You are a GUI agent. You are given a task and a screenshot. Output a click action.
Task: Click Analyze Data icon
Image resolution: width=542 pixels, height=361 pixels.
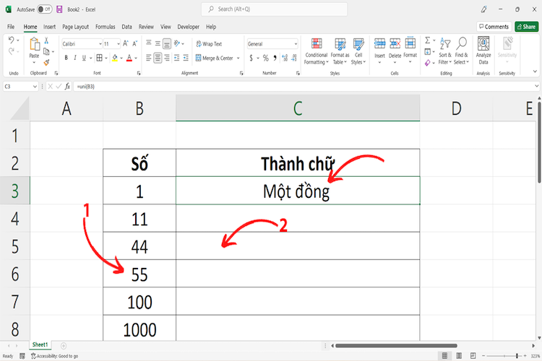[x=483, y=44]
